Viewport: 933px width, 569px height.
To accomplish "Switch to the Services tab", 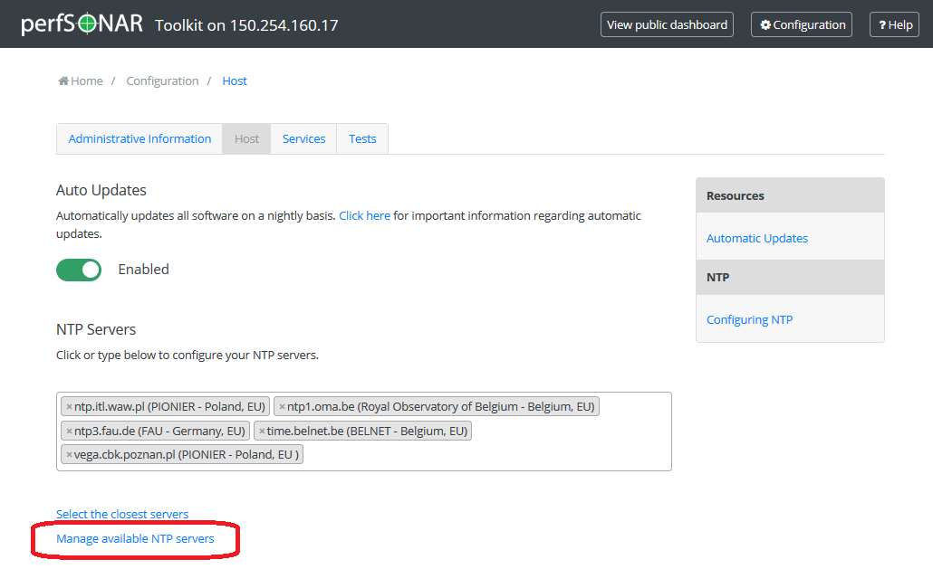I will click(x=303, y=139).
